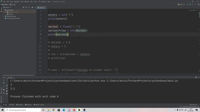Viewport: 200px width, 112px height.
Task: Click Restore Layout icon in Run panel
Action: [x=4, y=90]
